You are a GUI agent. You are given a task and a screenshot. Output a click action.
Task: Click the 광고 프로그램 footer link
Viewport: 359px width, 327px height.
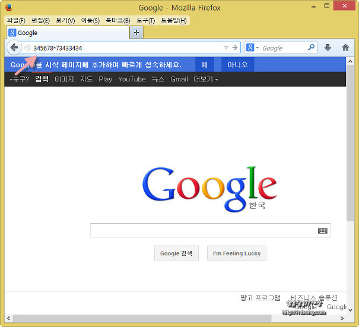(x=260, y=298)
